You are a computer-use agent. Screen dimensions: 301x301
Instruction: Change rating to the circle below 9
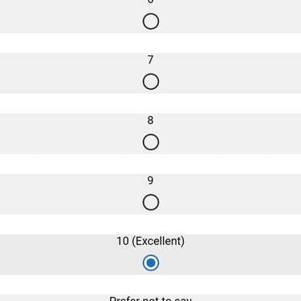point(151,202)
